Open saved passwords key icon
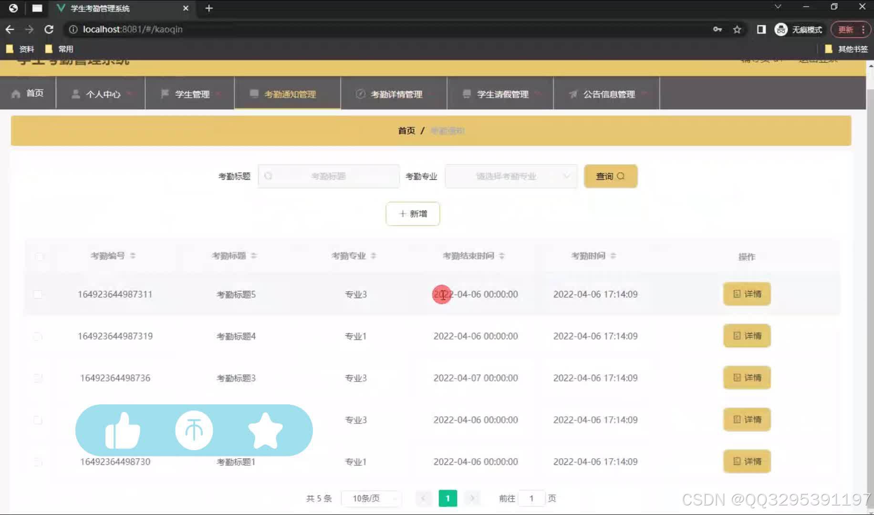 [717, 30]
